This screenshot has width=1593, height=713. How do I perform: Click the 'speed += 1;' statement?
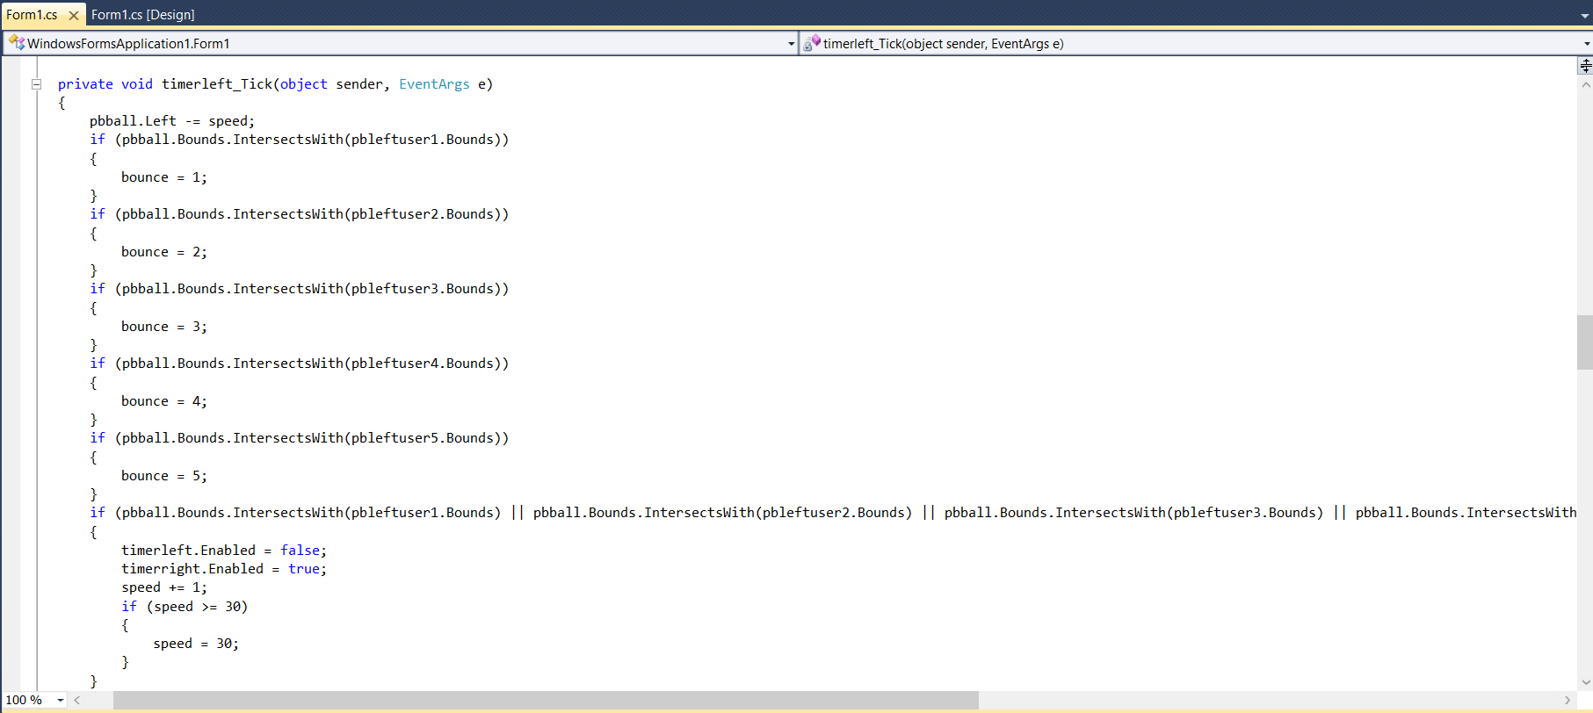pyautogui.click(x=164, y=587)
